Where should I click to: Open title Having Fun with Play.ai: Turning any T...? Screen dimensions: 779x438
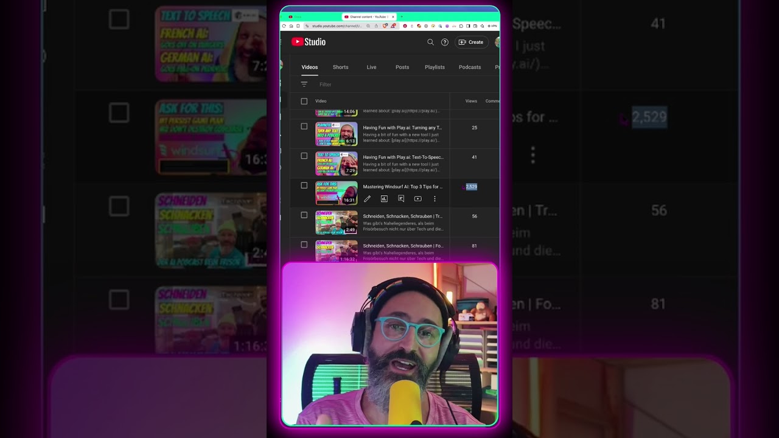[402, 128]
